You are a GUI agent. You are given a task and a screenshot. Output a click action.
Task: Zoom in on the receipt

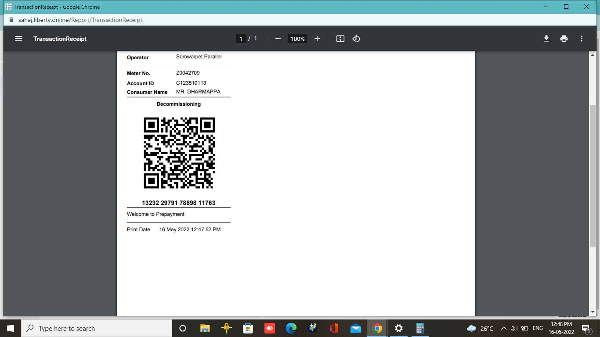[x=317, y=39]
